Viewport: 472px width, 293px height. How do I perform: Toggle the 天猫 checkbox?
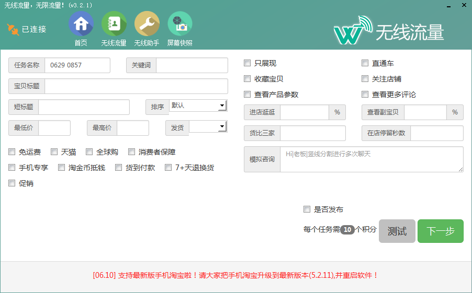(54, 152)
